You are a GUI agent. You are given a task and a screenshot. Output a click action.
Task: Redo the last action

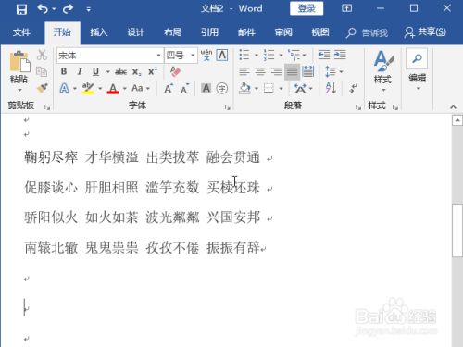(x=68, y=9)
